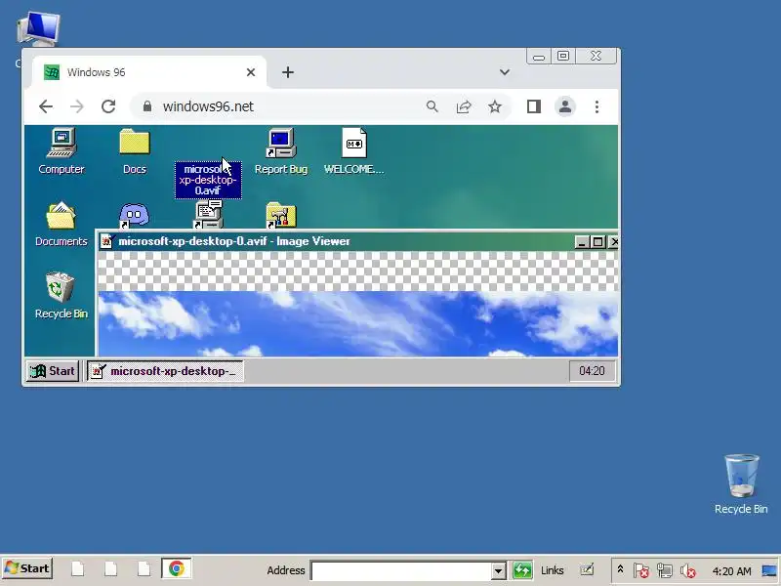This screenshot has height=586, width=781.
Task: Click the Image Viewer title bar icon
Action: [106, 241]
